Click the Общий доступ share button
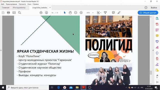This screenshot has height=90, width=160. point(148,13)
